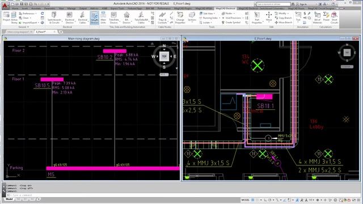Toggle MODEL space button in status bar
Image resolution: width=363 pixels, height=204 pixels.
(246, 200)
